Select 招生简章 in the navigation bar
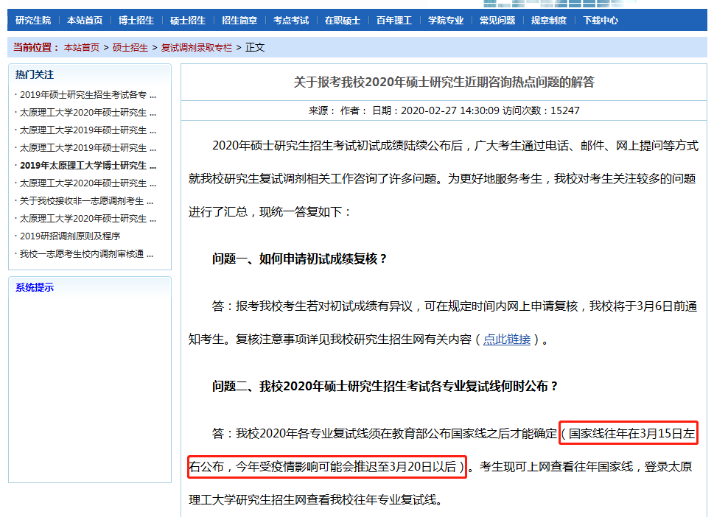 coord(239,21)
